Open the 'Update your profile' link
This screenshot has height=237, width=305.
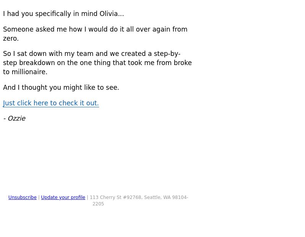(63, 197)
